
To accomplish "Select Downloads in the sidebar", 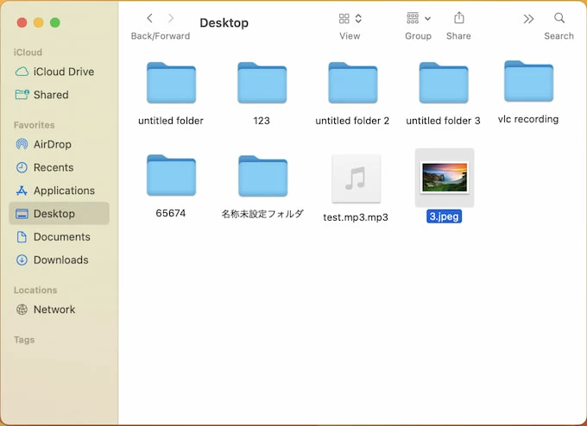I will 60,260.
